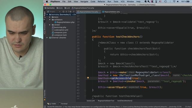The width and height of the screenshot is (192, 108).
Task: Click the collapse all icon in Project panel
Action: click(66, 12)
